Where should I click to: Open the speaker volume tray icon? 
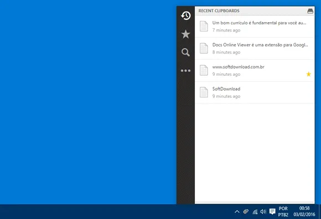pos(263,212)
